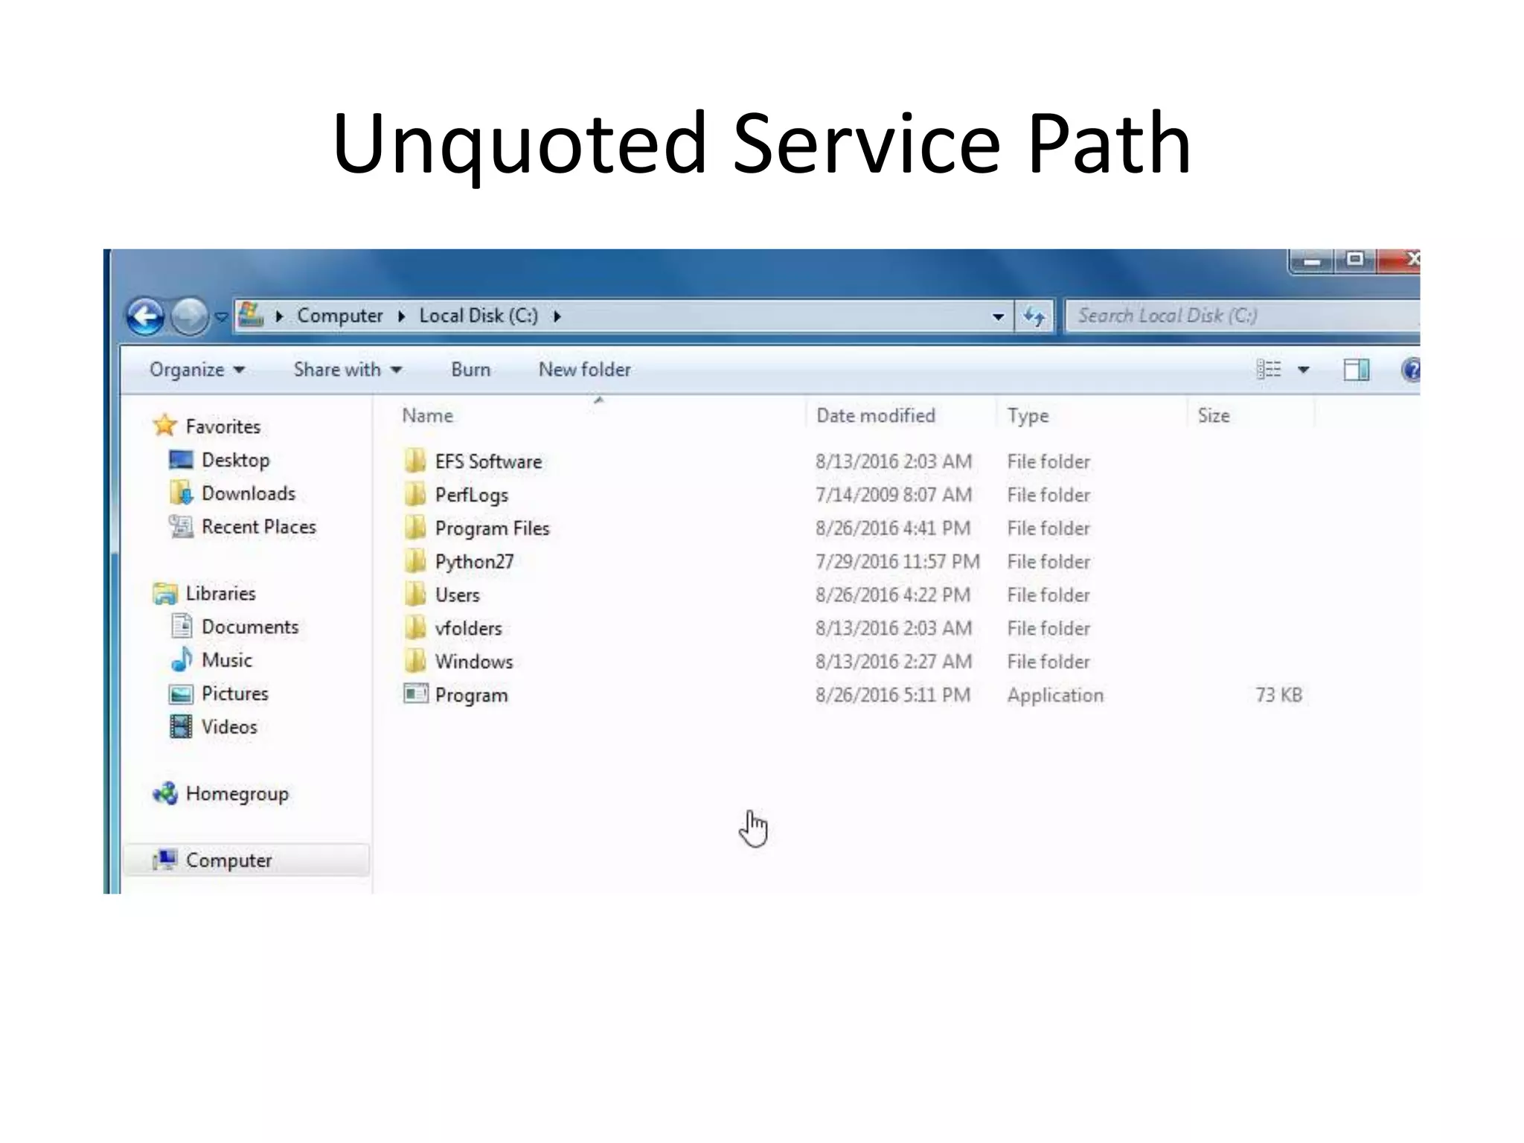Viewport: 1524px width, 1143px height.
Task: Open the Organize menu
Action: tap(196, 370)
